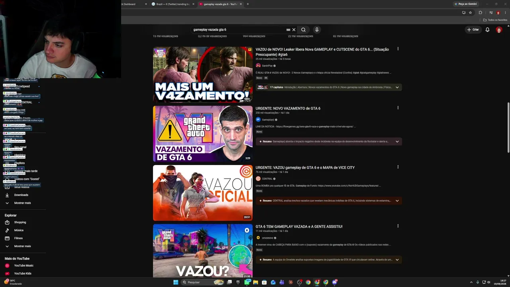510x287 pixels.
Task: Open options for GTA 6 TEM GAMEPLAY VAZADA video
Action: 398,226
